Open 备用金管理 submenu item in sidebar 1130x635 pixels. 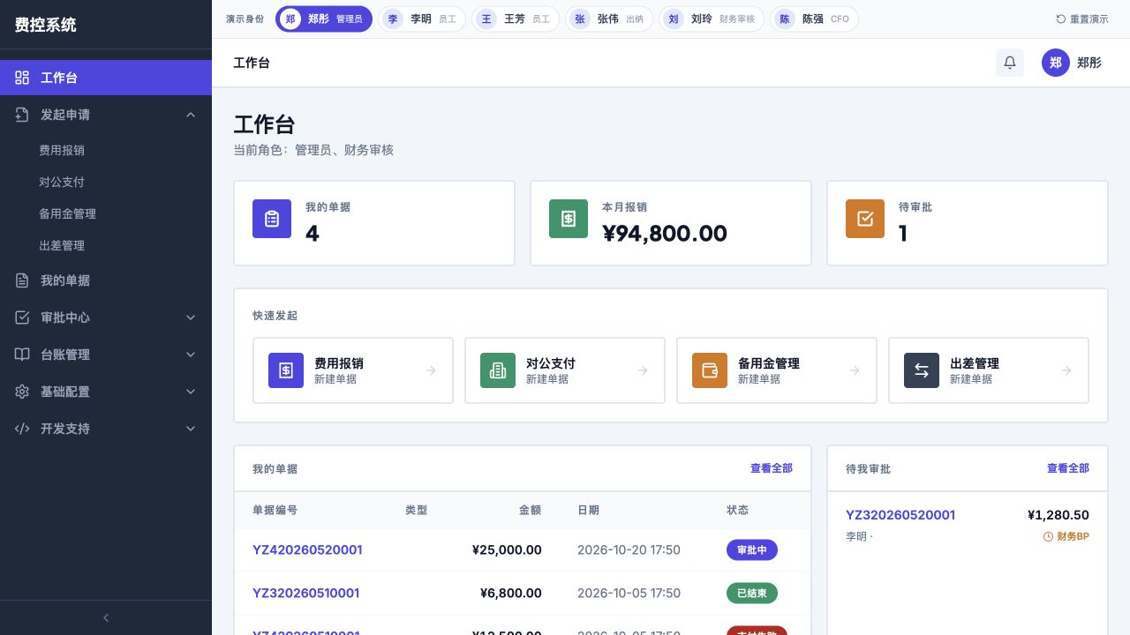[x=106, y=213]
